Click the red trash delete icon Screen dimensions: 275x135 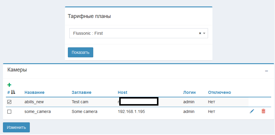[x=263, y=111]
